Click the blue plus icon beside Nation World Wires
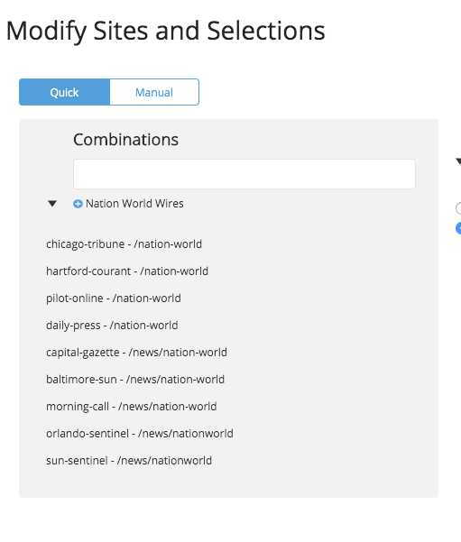This screenshot has height=542, width=461. click(78, 204)
